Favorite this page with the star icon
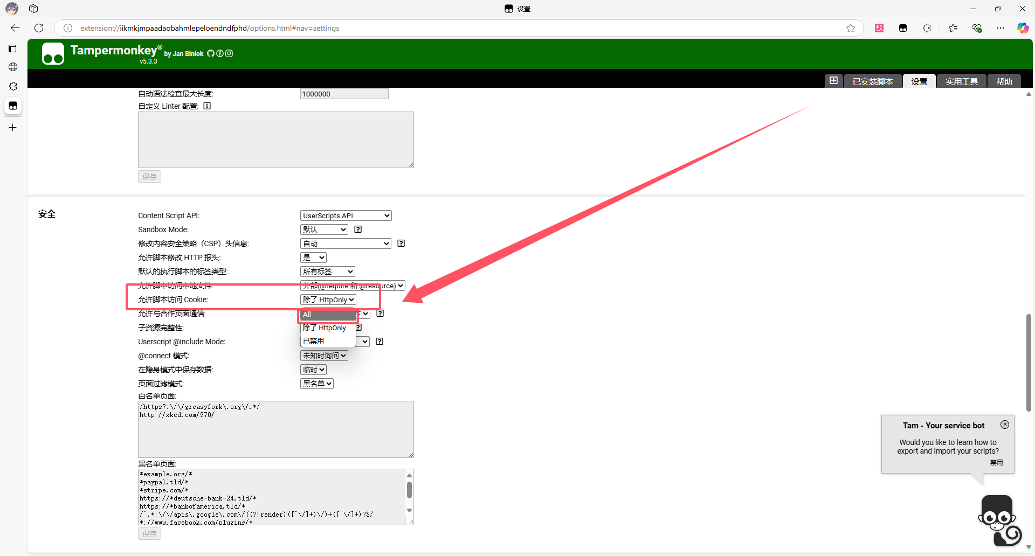Viewport: 1035px width, 556px height. (851, 28)
